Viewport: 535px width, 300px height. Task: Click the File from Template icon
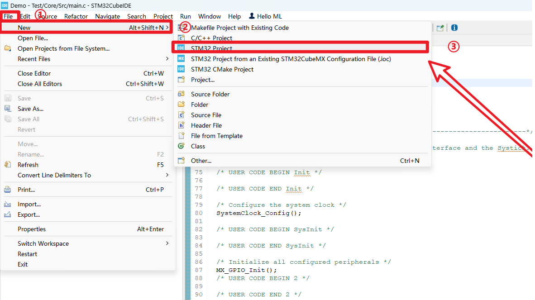pyautogui.click(x=181, y=136)
